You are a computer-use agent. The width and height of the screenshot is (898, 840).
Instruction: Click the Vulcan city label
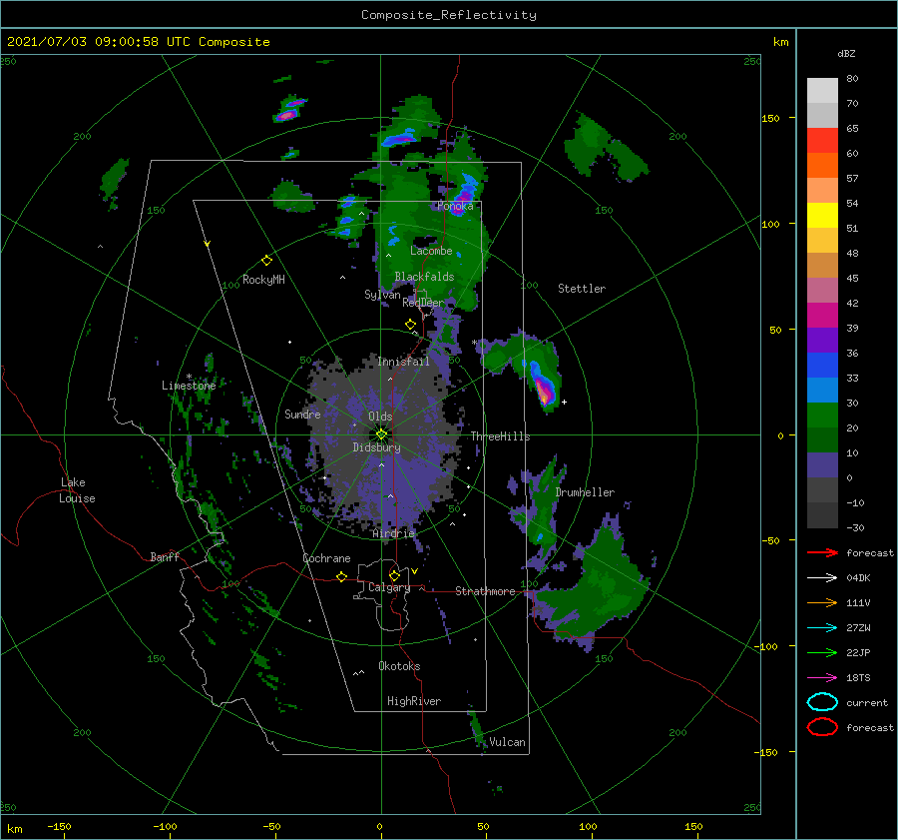tap(507, 742)
